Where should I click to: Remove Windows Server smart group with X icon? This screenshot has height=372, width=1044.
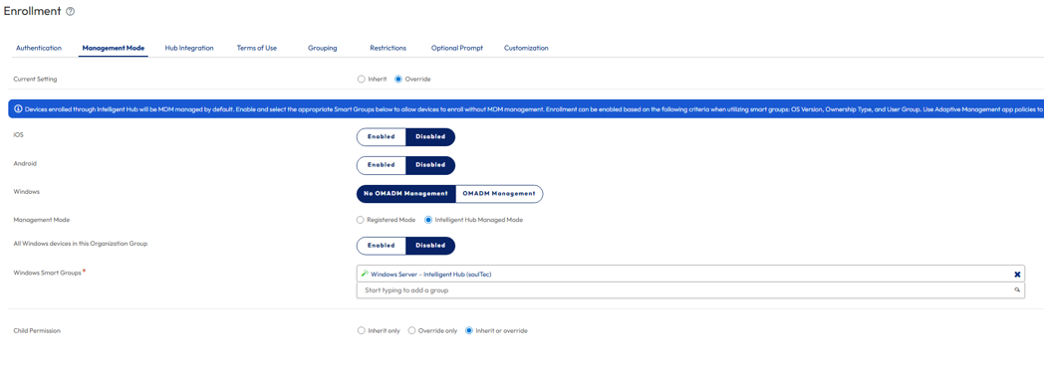tap(1017, 274)
